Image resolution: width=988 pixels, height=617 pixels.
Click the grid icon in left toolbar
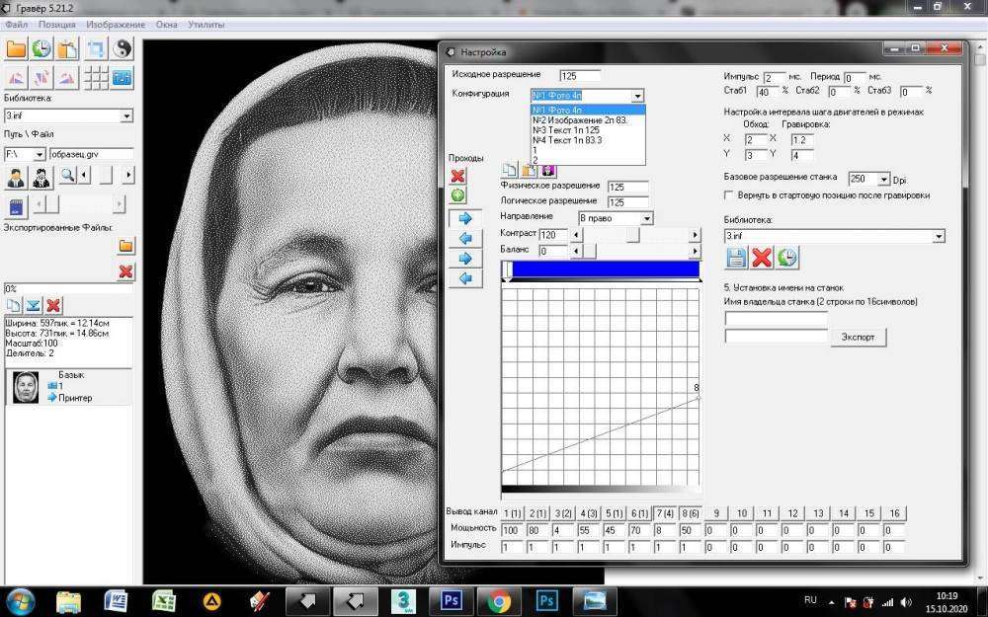pos(96,78)
